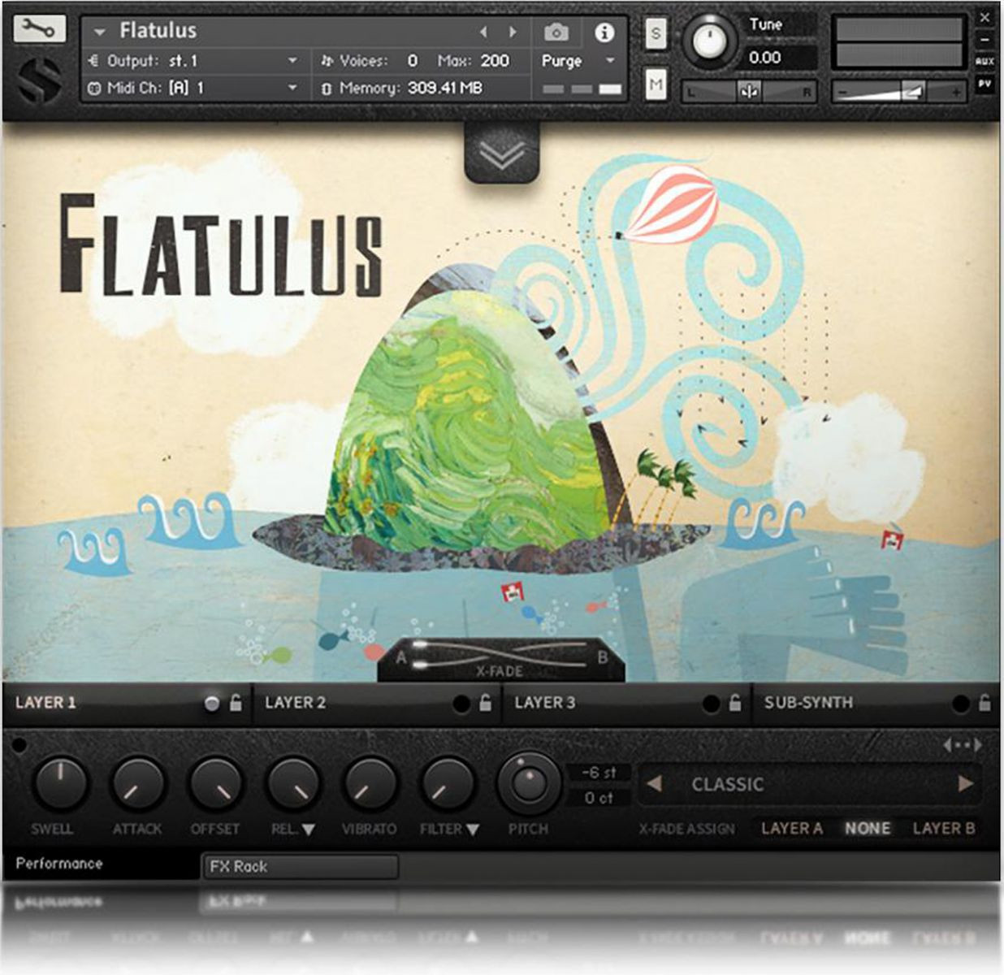The image size is (1004, 975).
Task: Open the FILTER dropdown triangle
Action: click(473, 830)
